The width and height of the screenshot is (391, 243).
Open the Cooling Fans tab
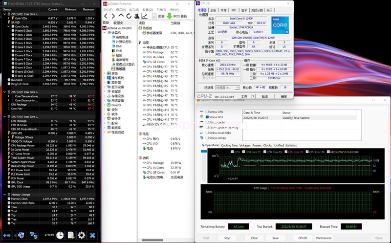click(230, 145)
